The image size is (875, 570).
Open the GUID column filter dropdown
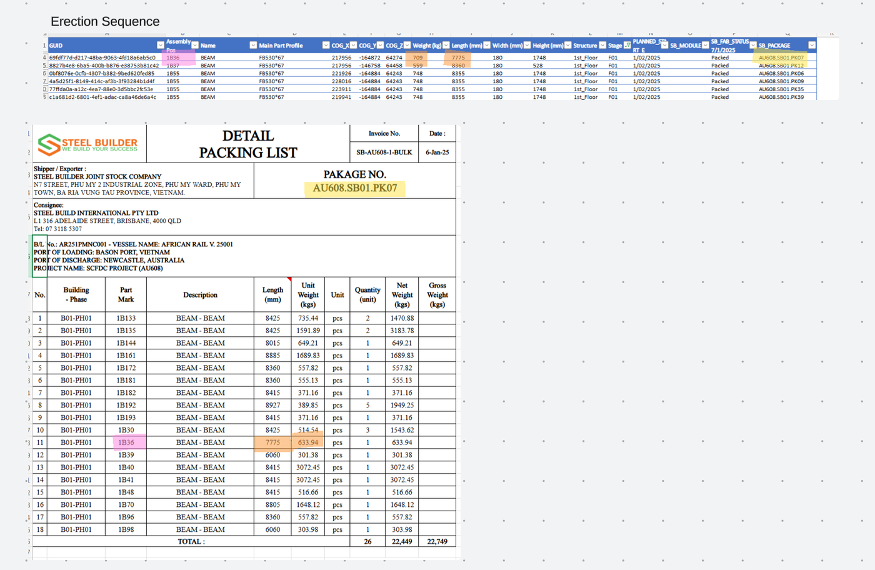pyautogui.click(x=160, y=45)
